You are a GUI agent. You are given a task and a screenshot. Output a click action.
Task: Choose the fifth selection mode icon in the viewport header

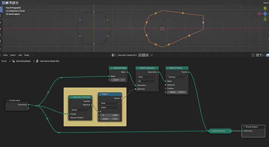click(17, 3)
